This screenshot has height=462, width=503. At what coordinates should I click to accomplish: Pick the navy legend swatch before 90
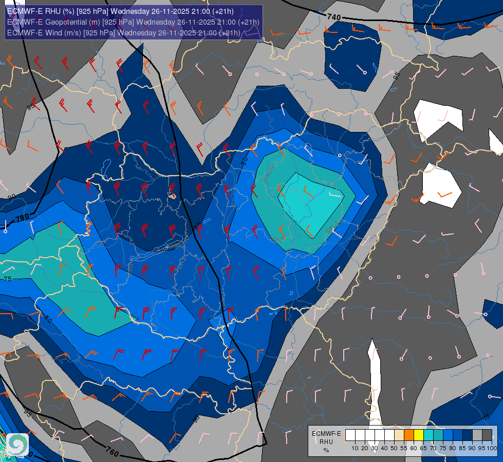point(468,435)
